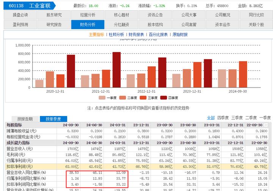Open the 分红融资 menu button
Image resolution: width=273 pixels, height=191 pixels.
click(122, 25)
